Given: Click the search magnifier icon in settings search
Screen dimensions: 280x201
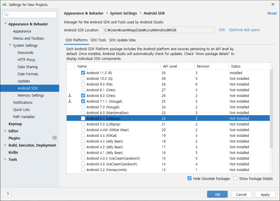Looking at the screenshot, I should [x=6, y=15].
